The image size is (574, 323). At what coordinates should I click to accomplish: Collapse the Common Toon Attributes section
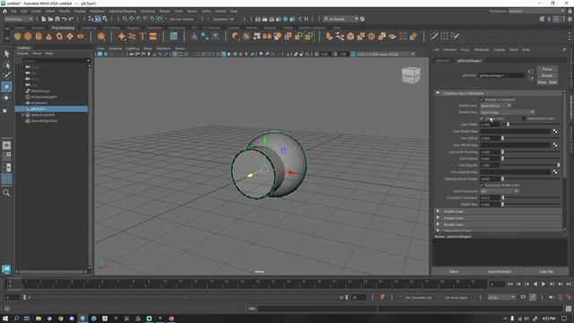pyautogui.click(x=438, y=93)
